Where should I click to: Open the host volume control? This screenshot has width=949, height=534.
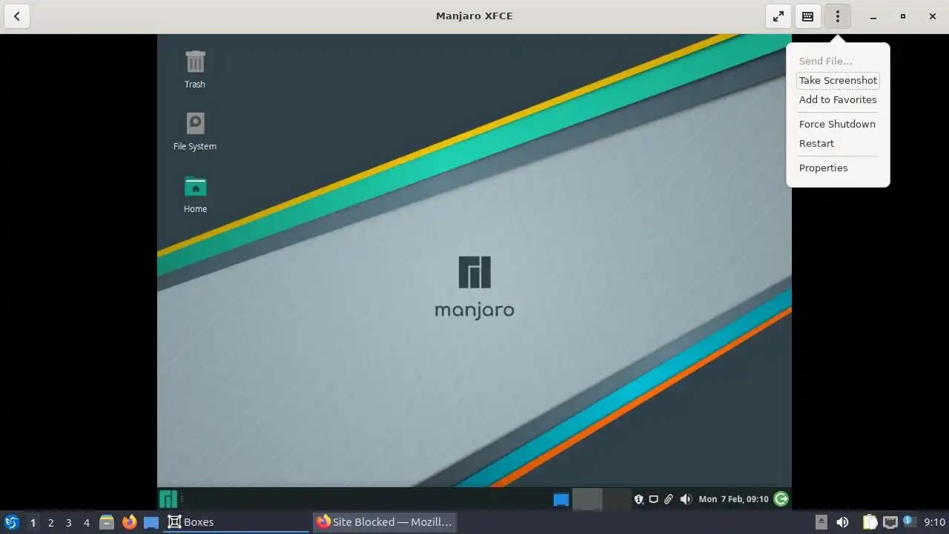point(842,522)
